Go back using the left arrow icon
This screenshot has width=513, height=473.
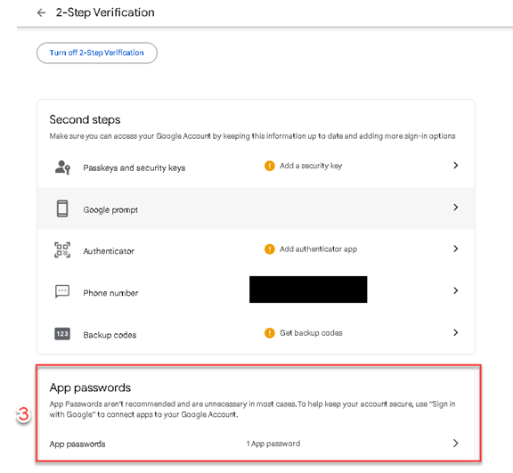(x=41, y=12)
